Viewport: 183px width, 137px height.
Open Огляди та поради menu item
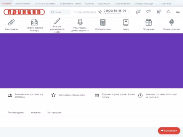click(144, 3)
